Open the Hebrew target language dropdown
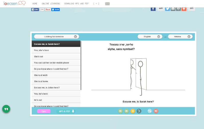Image resolution: width=204 pixels, height=129 pixels. tap(180, 37)
